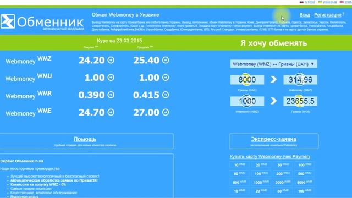Click the WMZ result field showing 314.96

coord(300,80)
